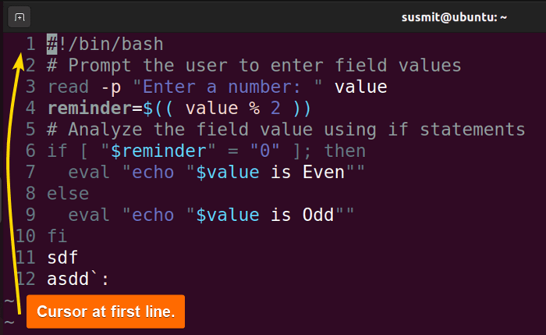
Task: Click the susmit@ubuntu window title
Action: [454, 17]
